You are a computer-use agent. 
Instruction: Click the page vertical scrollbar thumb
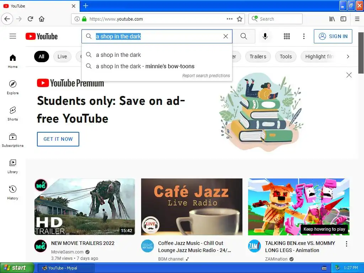pyautogui.click(x=361, y=53)
